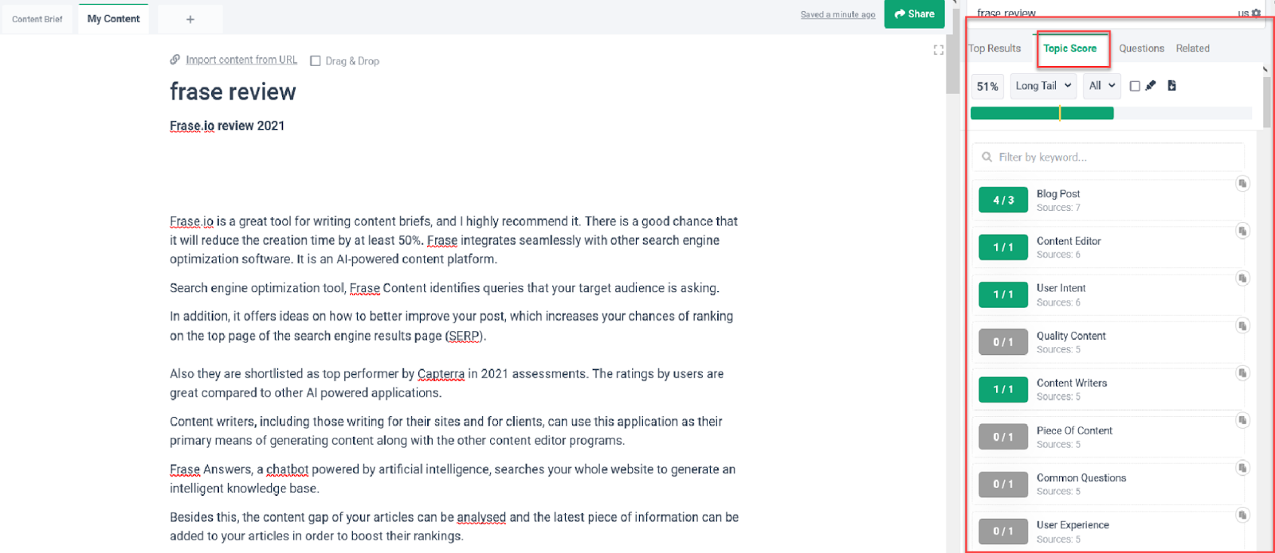This screenshot has height=553, width=1275.
Task: Click Import content from URL link
Action: coord(241,60)
